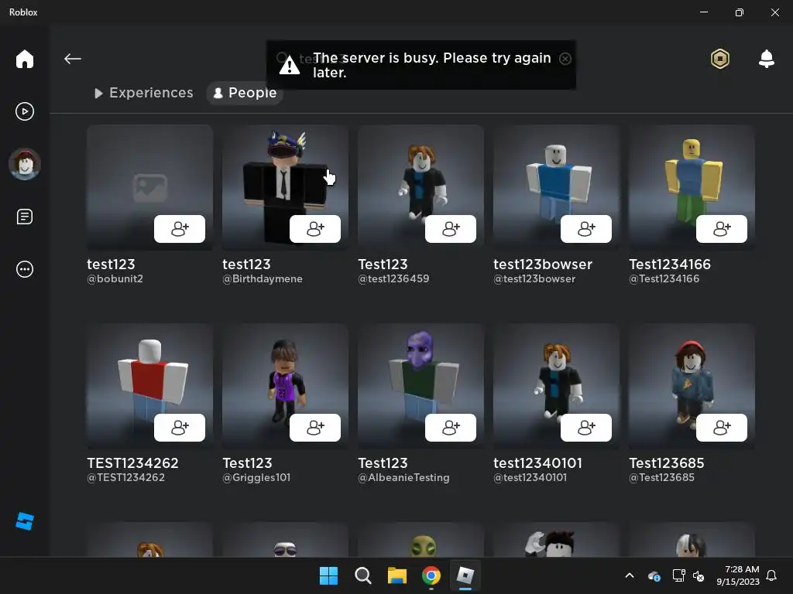Open Windows notification center bell
This screenshot has width=793, height=594.
(x=771, y=575)
